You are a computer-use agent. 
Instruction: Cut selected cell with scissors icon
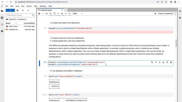click(47, 14)
